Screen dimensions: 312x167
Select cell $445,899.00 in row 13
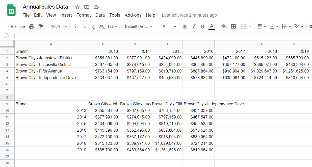click(103, 130)
